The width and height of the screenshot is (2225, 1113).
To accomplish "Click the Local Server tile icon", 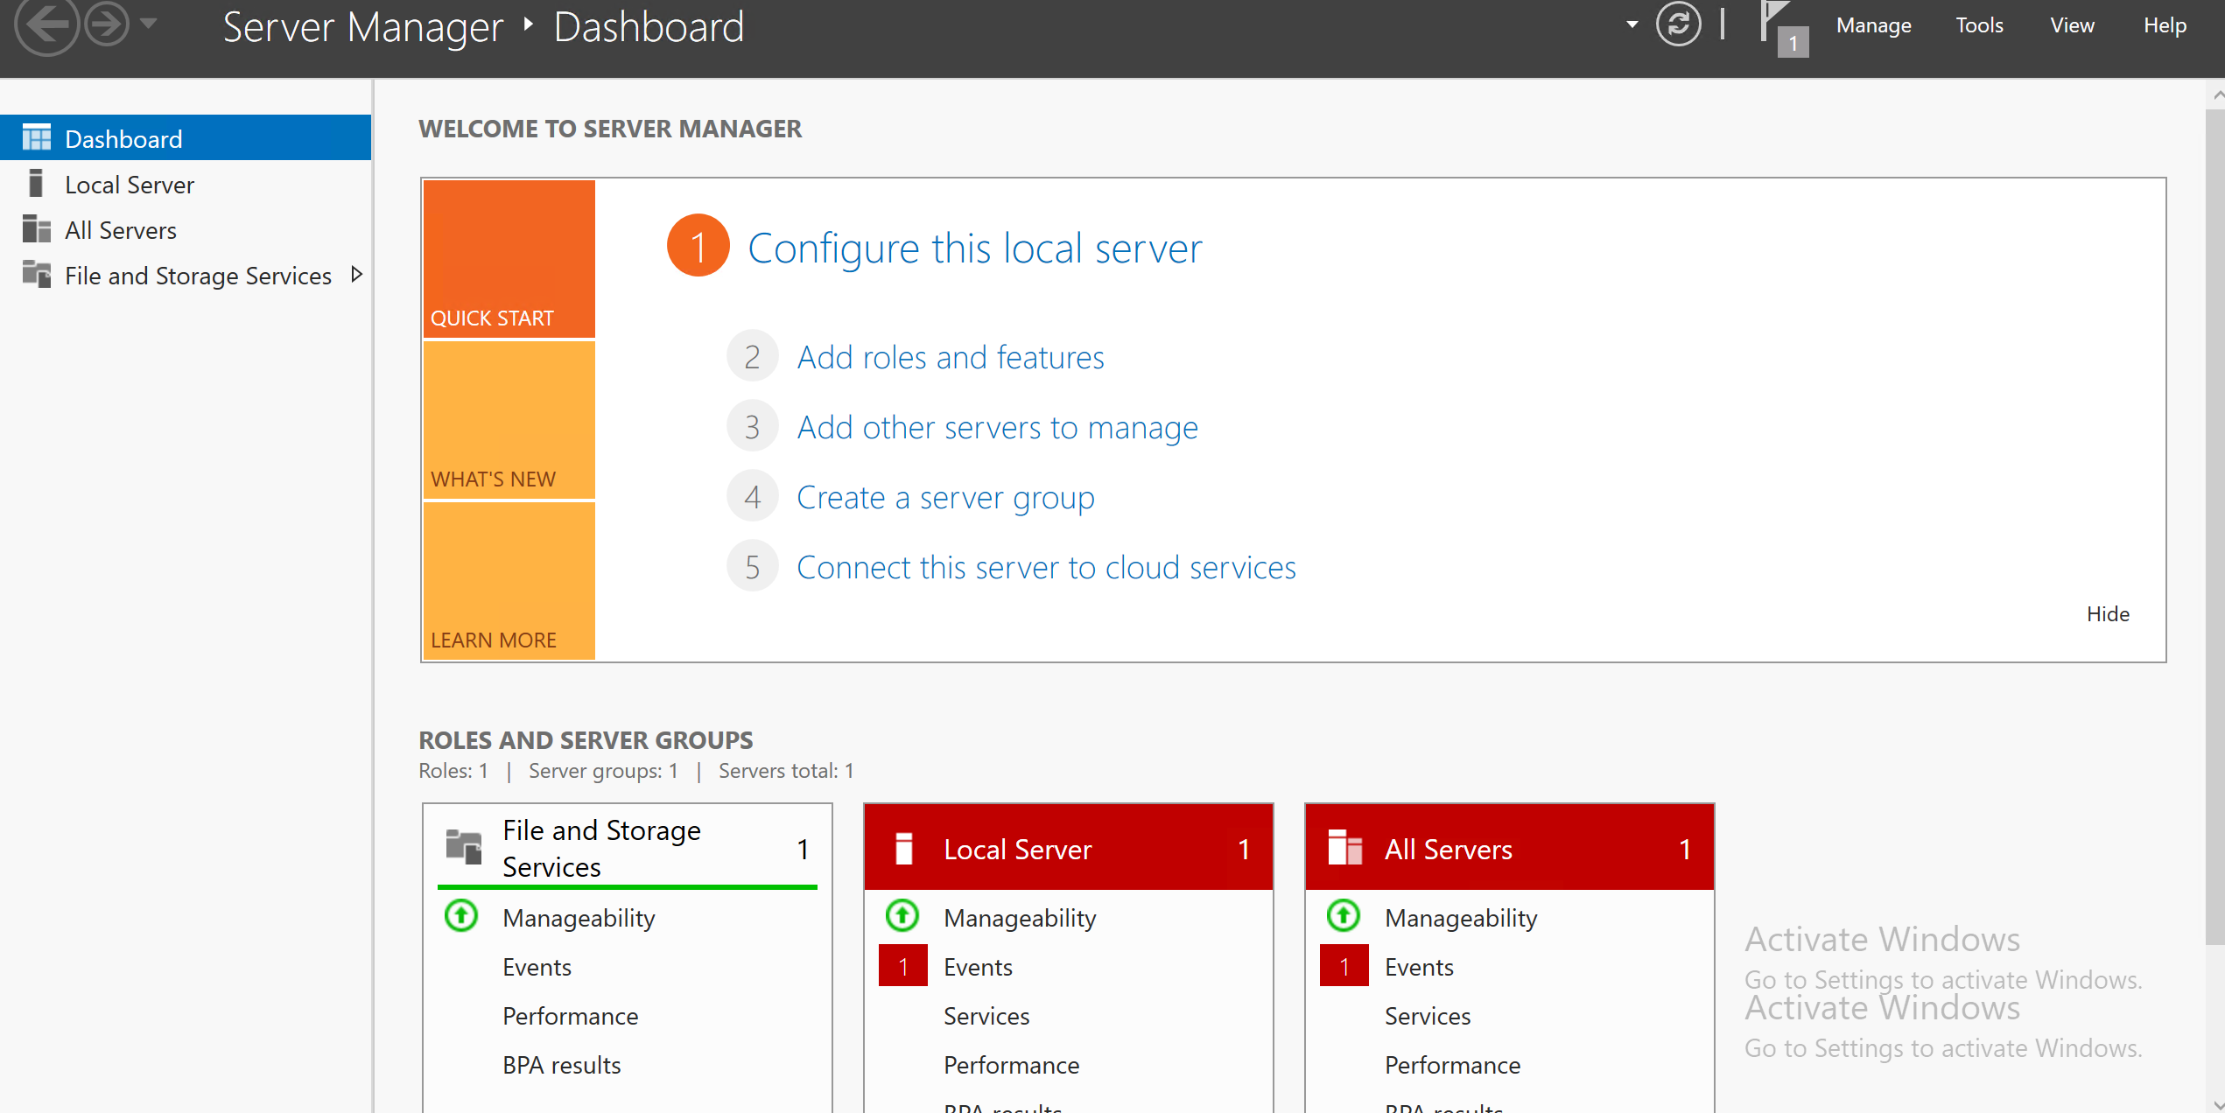I will (x=904, y=848).
